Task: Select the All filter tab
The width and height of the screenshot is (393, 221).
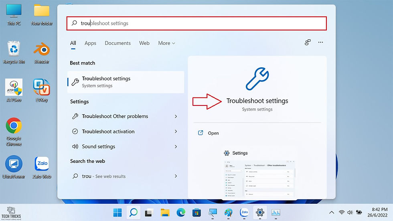Action: pyautogui.click(x=73, y=43)
